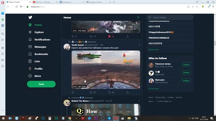Open Opera main menu logo
216x121 pixels.
pyautogui.click(x=3, y=3)
